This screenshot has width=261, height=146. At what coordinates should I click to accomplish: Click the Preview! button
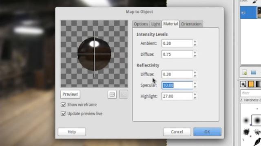(70, 94)
